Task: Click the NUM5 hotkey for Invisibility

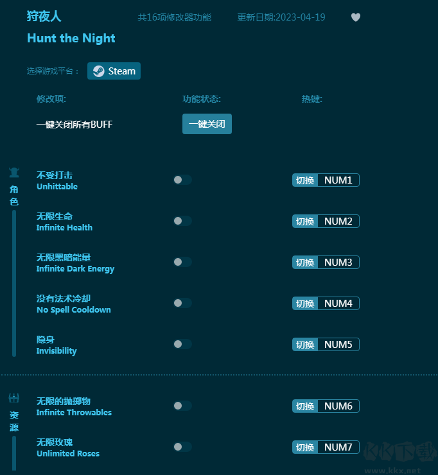Action: [338, 345]
